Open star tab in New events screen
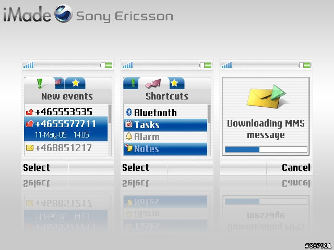334x250 pixels. [75, 83]
